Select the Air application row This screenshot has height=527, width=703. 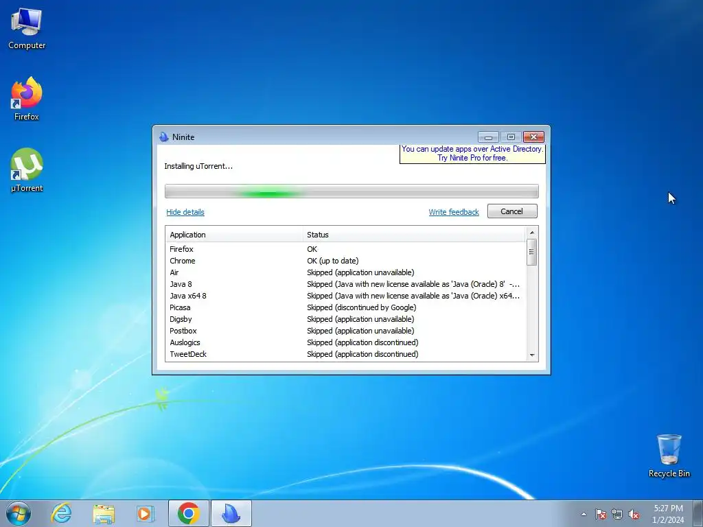[345, 272]
